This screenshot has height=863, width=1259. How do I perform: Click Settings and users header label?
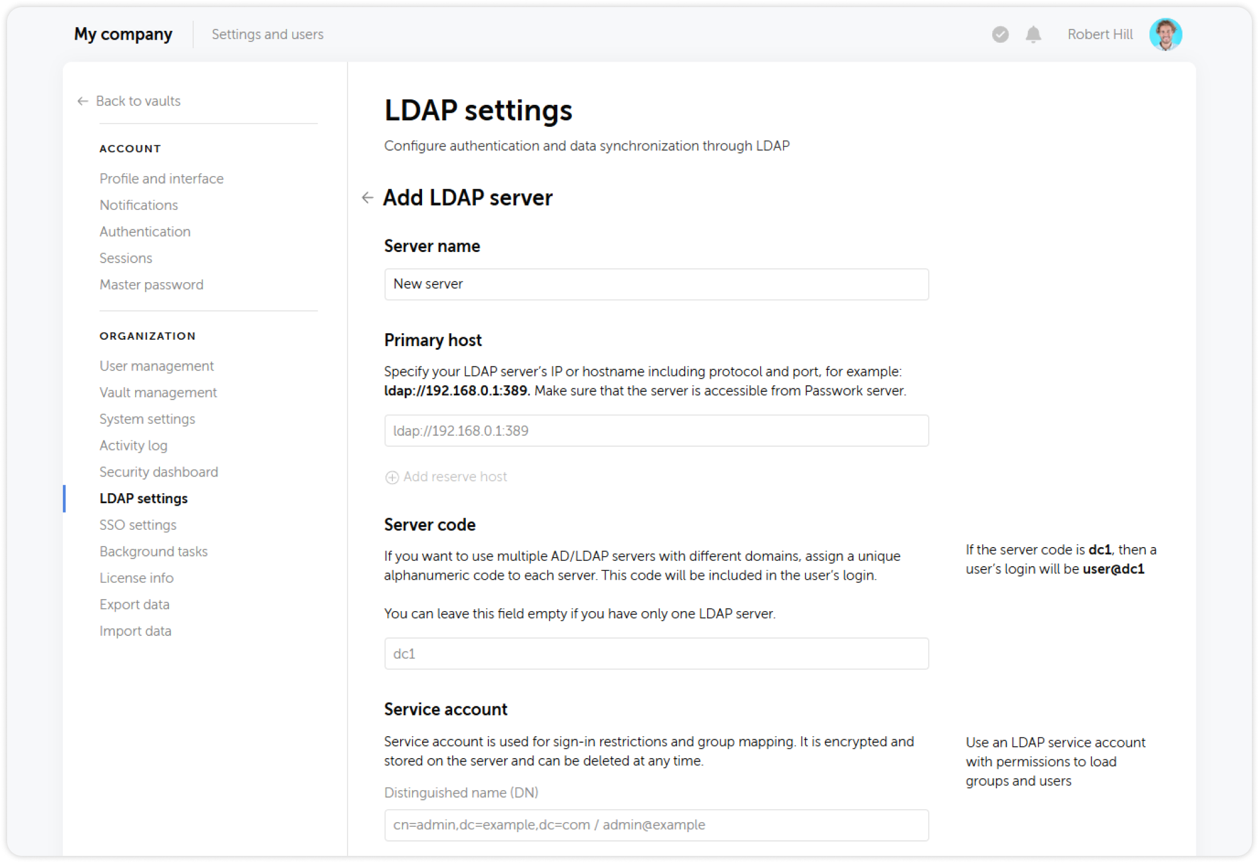click(x=267, y=34)
